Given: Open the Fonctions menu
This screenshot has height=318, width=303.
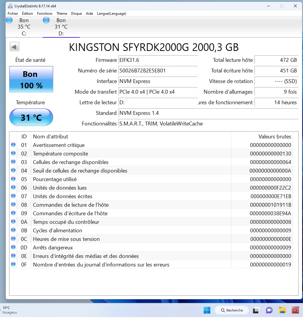Looking at the screenshot, I should (45, 13).
